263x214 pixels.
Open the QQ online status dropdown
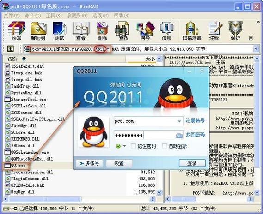pyautogui.click(x=124, y=146)
